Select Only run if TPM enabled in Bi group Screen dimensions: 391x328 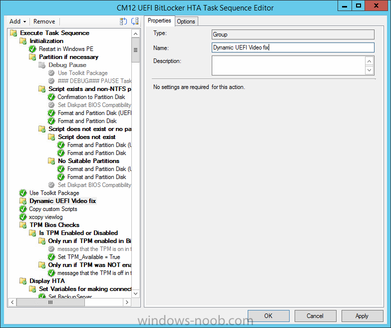coord(90,241)
